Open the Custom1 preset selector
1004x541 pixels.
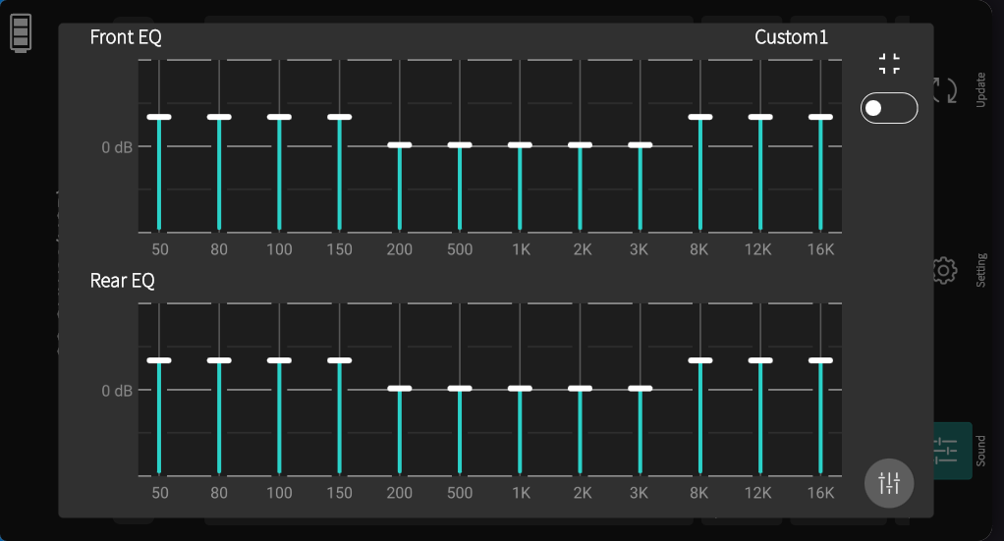tap(791, 37)
